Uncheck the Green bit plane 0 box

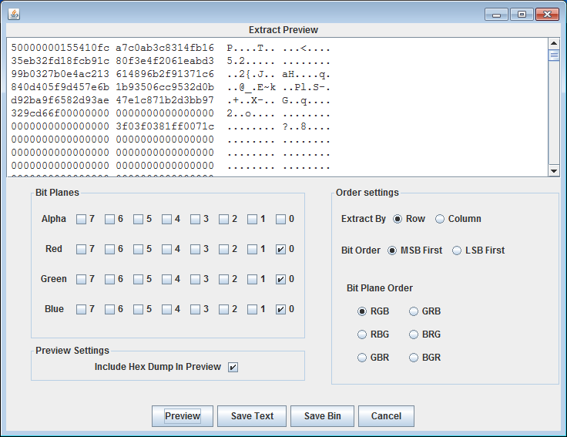(281, 279)
